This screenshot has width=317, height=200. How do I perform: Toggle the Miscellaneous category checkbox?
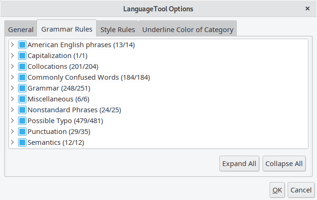(x=22, y=99)
